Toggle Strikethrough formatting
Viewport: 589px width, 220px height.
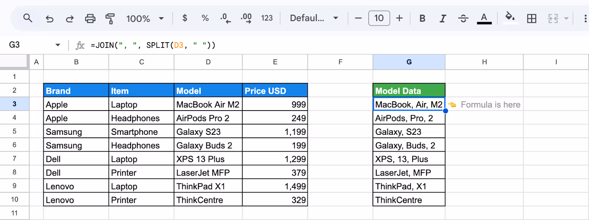(463, 18)
